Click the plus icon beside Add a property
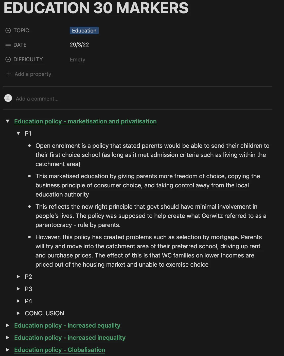This screenshot has width=284, height=356. click(8, 74)
